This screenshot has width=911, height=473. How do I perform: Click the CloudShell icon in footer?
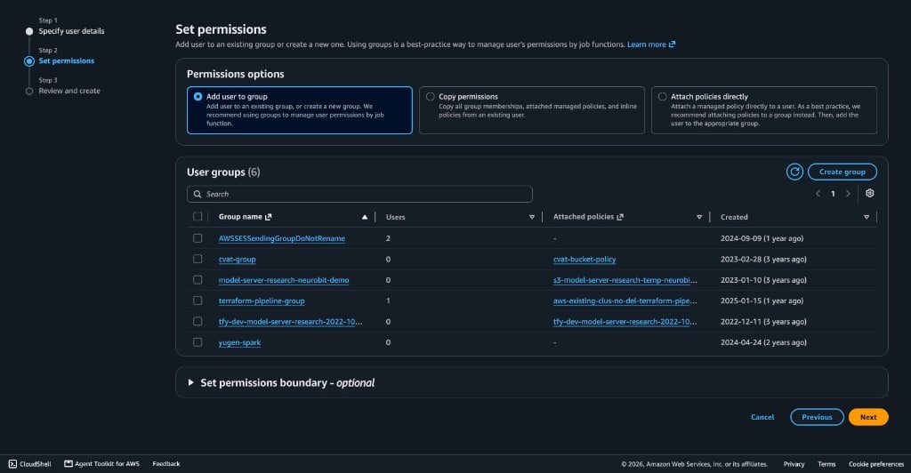(x=12, y=464)
